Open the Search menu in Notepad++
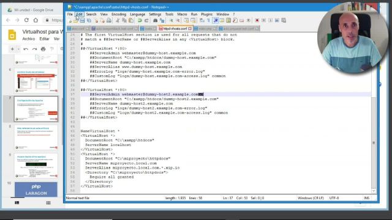Screen dimensions: 392x220 (x=91, y=15)
